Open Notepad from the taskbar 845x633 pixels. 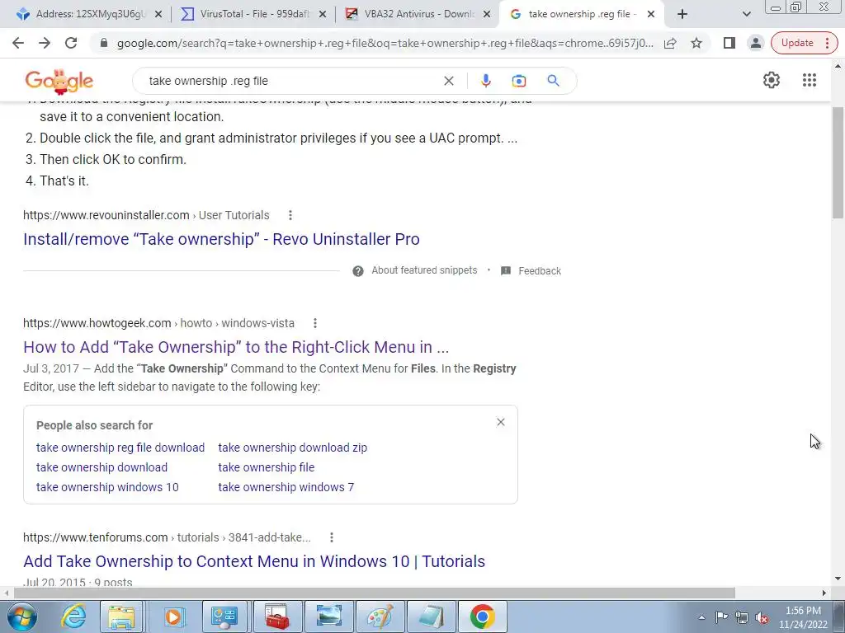[431, 617]
